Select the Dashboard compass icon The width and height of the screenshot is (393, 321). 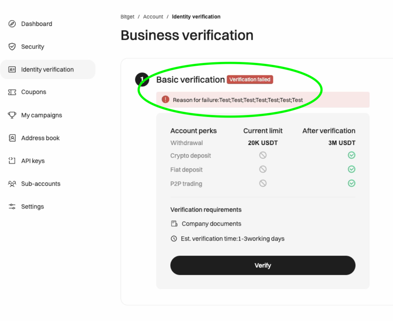[12, 24]
